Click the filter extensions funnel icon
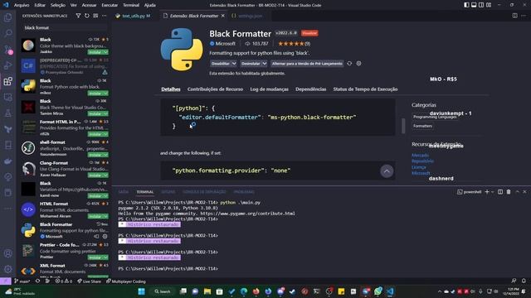 pos(78,16)
